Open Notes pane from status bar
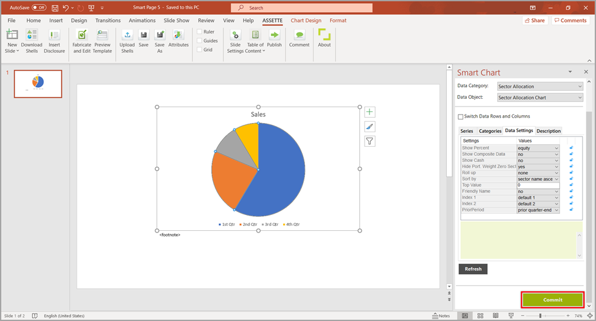Screen dimensions: 596x321 click(x=441, y=316)
